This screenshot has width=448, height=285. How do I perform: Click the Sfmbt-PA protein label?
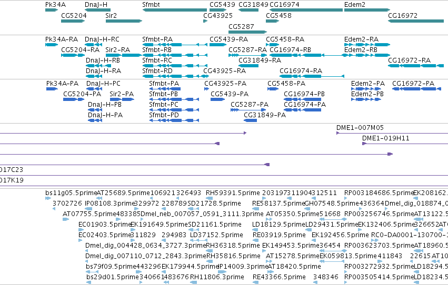[x=164, y=83]
